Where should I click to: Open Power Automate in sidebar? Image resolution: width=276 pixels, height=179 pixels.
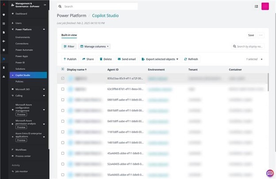coord(24,50)
